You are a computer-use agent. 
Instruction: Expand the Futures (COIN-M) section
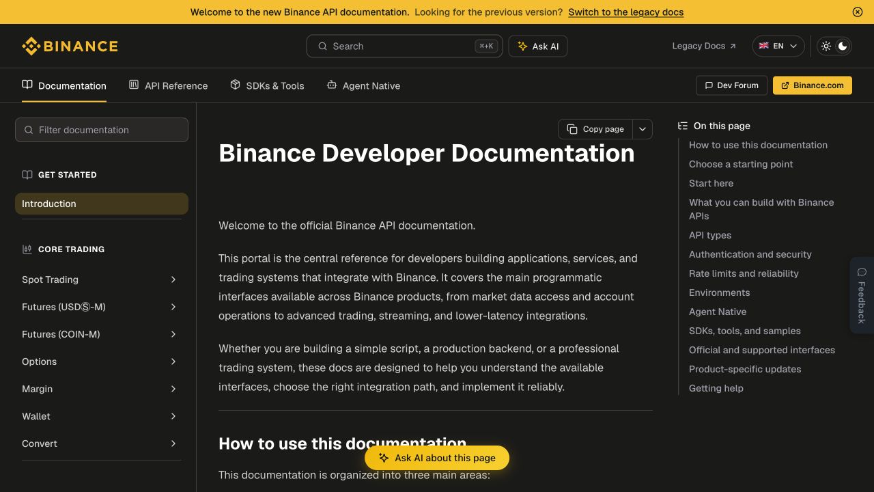click(173, 334)
